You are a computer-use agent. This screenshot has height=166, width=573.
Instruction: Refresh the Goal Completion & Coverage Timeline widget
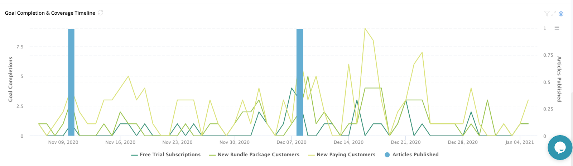pyautogui.click(x=101, y=13)
